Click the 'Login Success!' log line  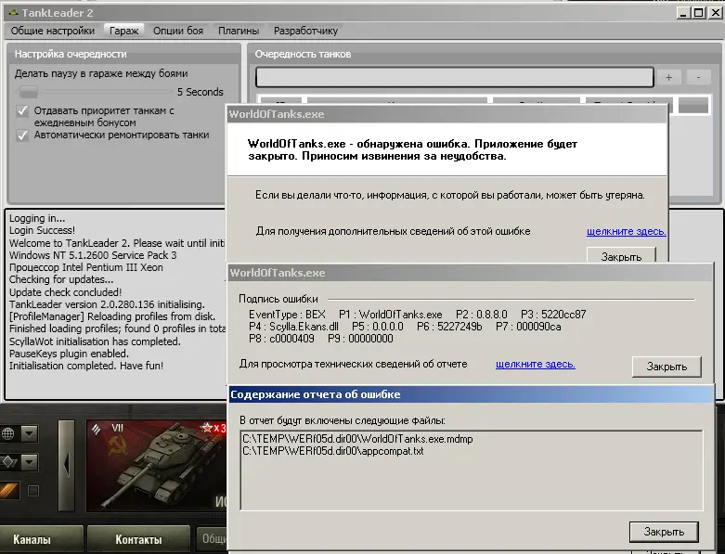point(42,230)
